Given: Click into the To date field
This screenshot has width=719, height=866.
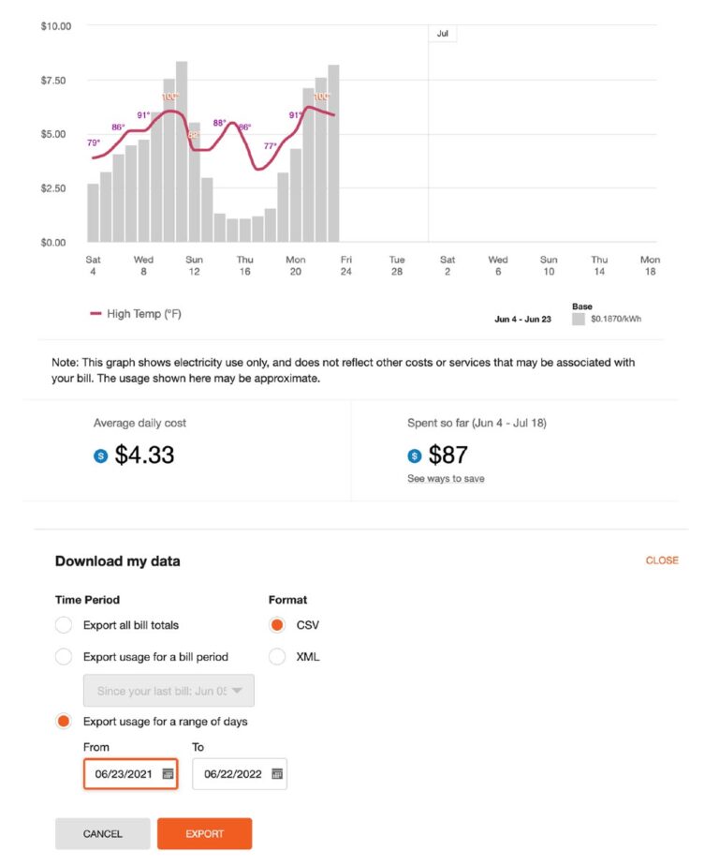Looking at the screenshot, I should (230, 774).
